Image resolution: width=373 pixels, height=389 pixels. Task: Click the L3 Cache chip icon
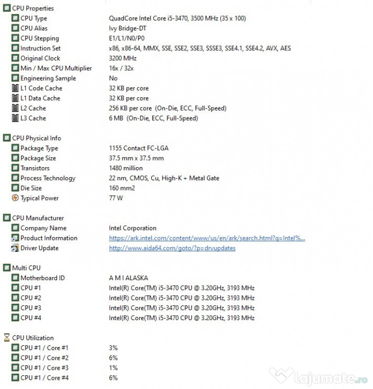15,118
